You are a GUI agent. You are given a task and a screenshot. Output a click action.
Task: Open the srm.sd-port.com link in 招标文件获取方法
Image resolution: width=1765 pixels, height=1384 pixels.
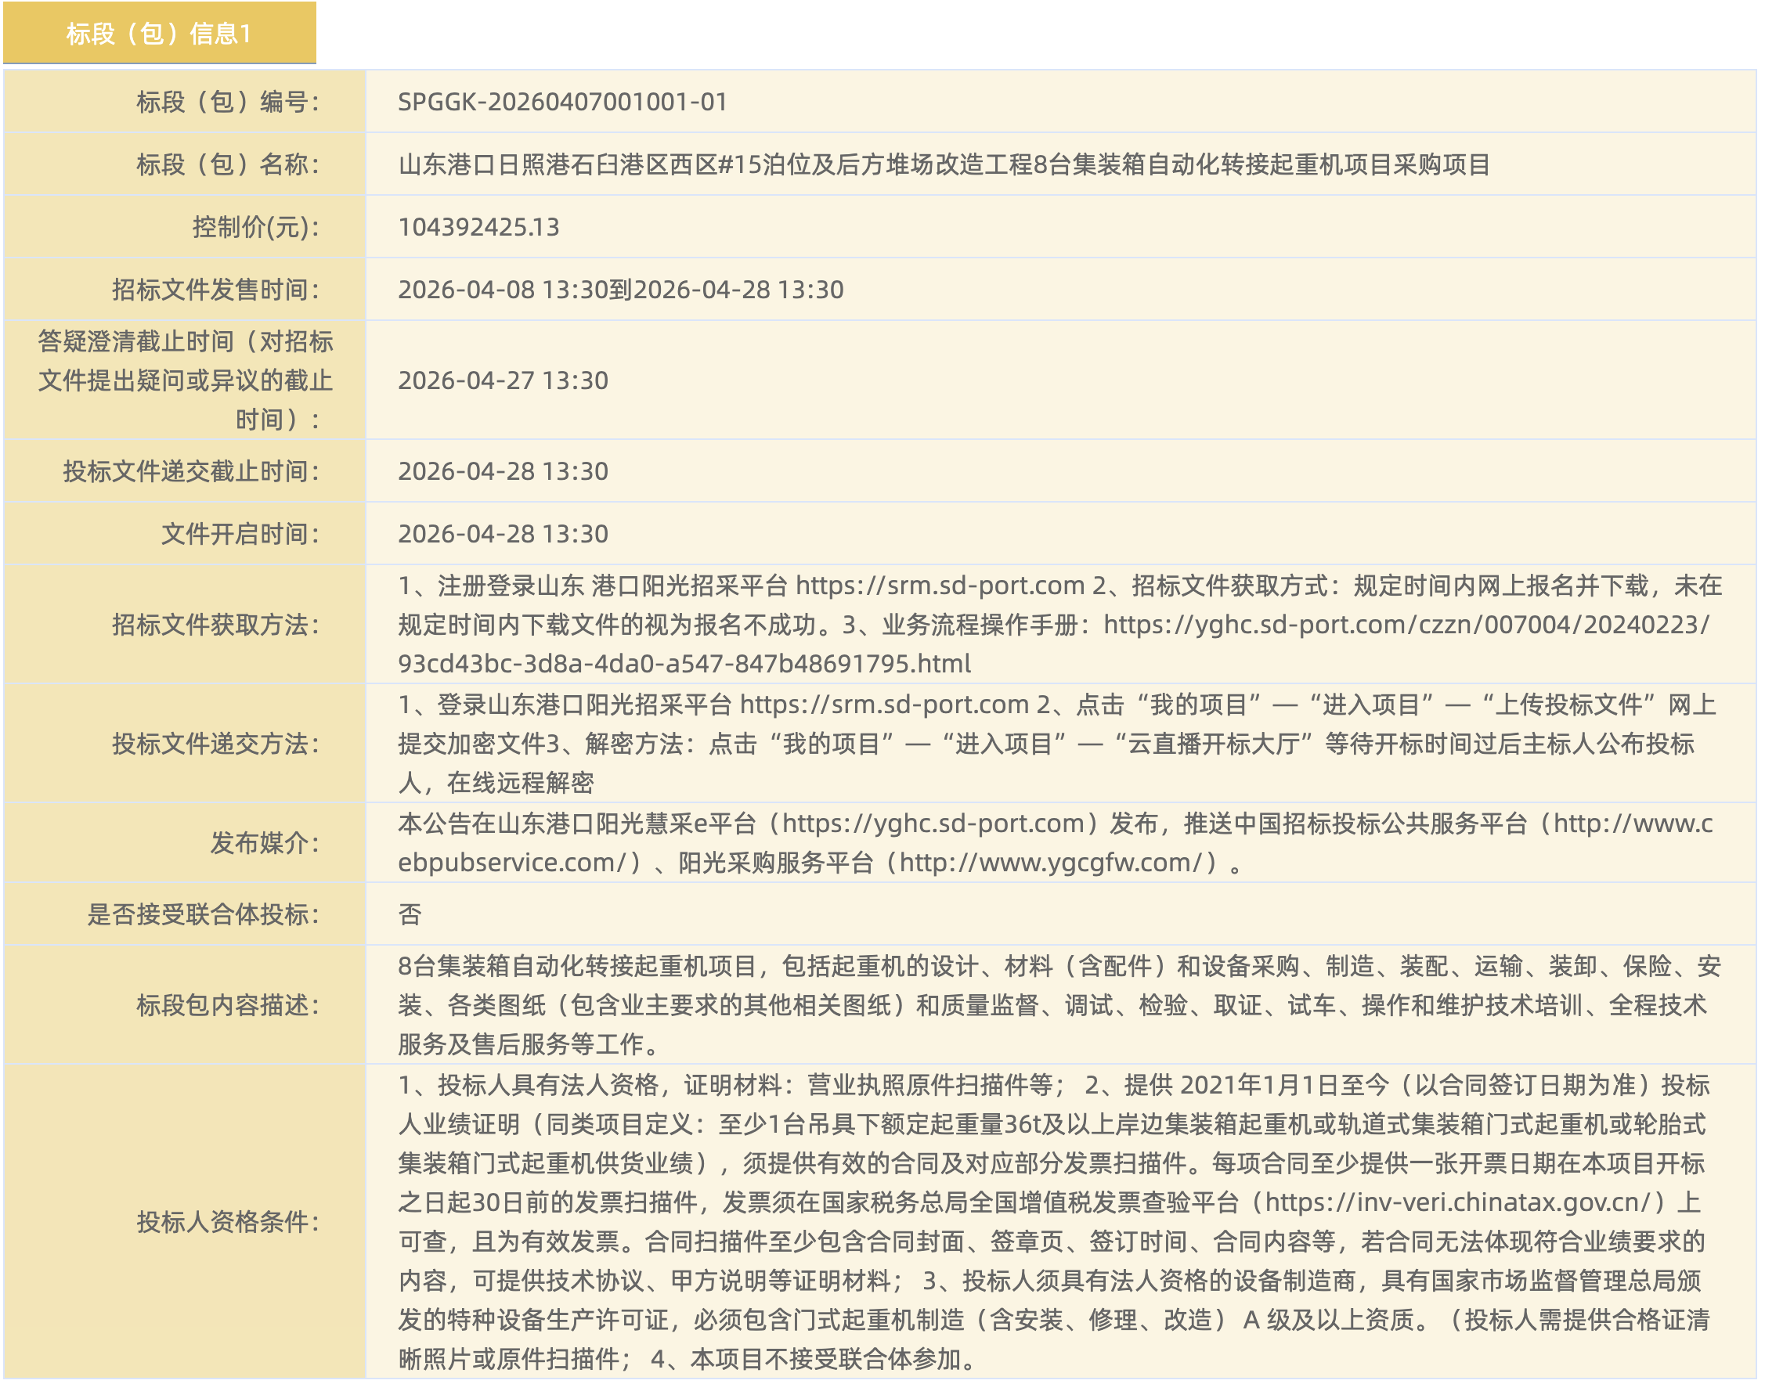940,586
